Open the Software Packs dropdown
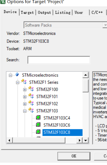The image size is (107, 165). [105, 25]
